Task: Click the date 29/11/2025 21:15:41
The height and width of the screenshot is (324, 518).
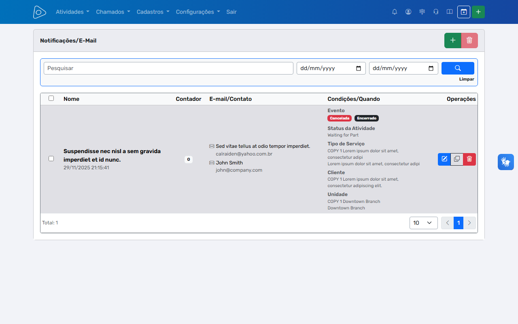Action: (86, 167)
